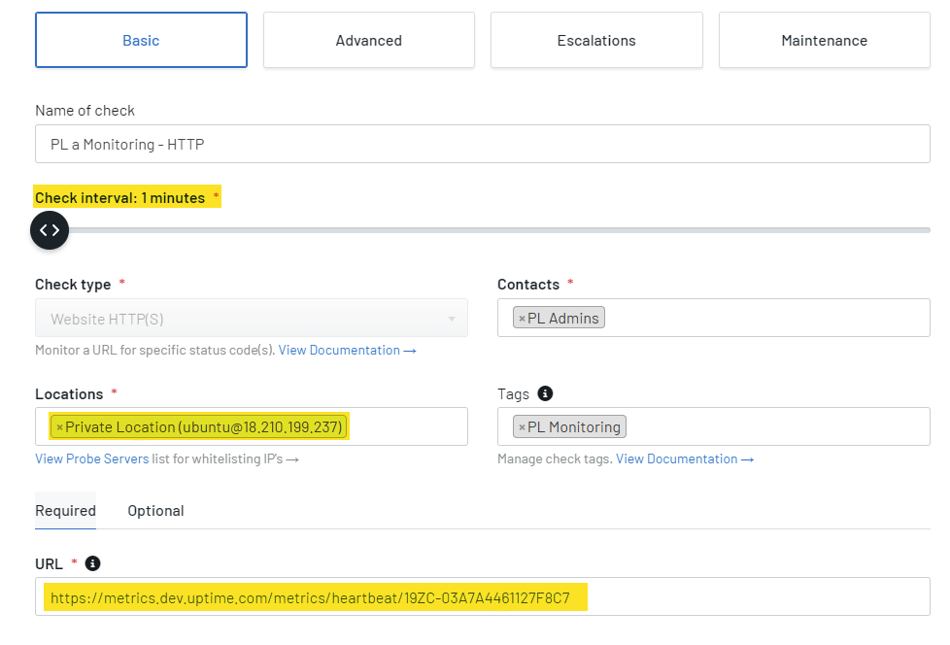Adjust the check interval slider
The height and width of the screenshot is (645, 950).
486,230
